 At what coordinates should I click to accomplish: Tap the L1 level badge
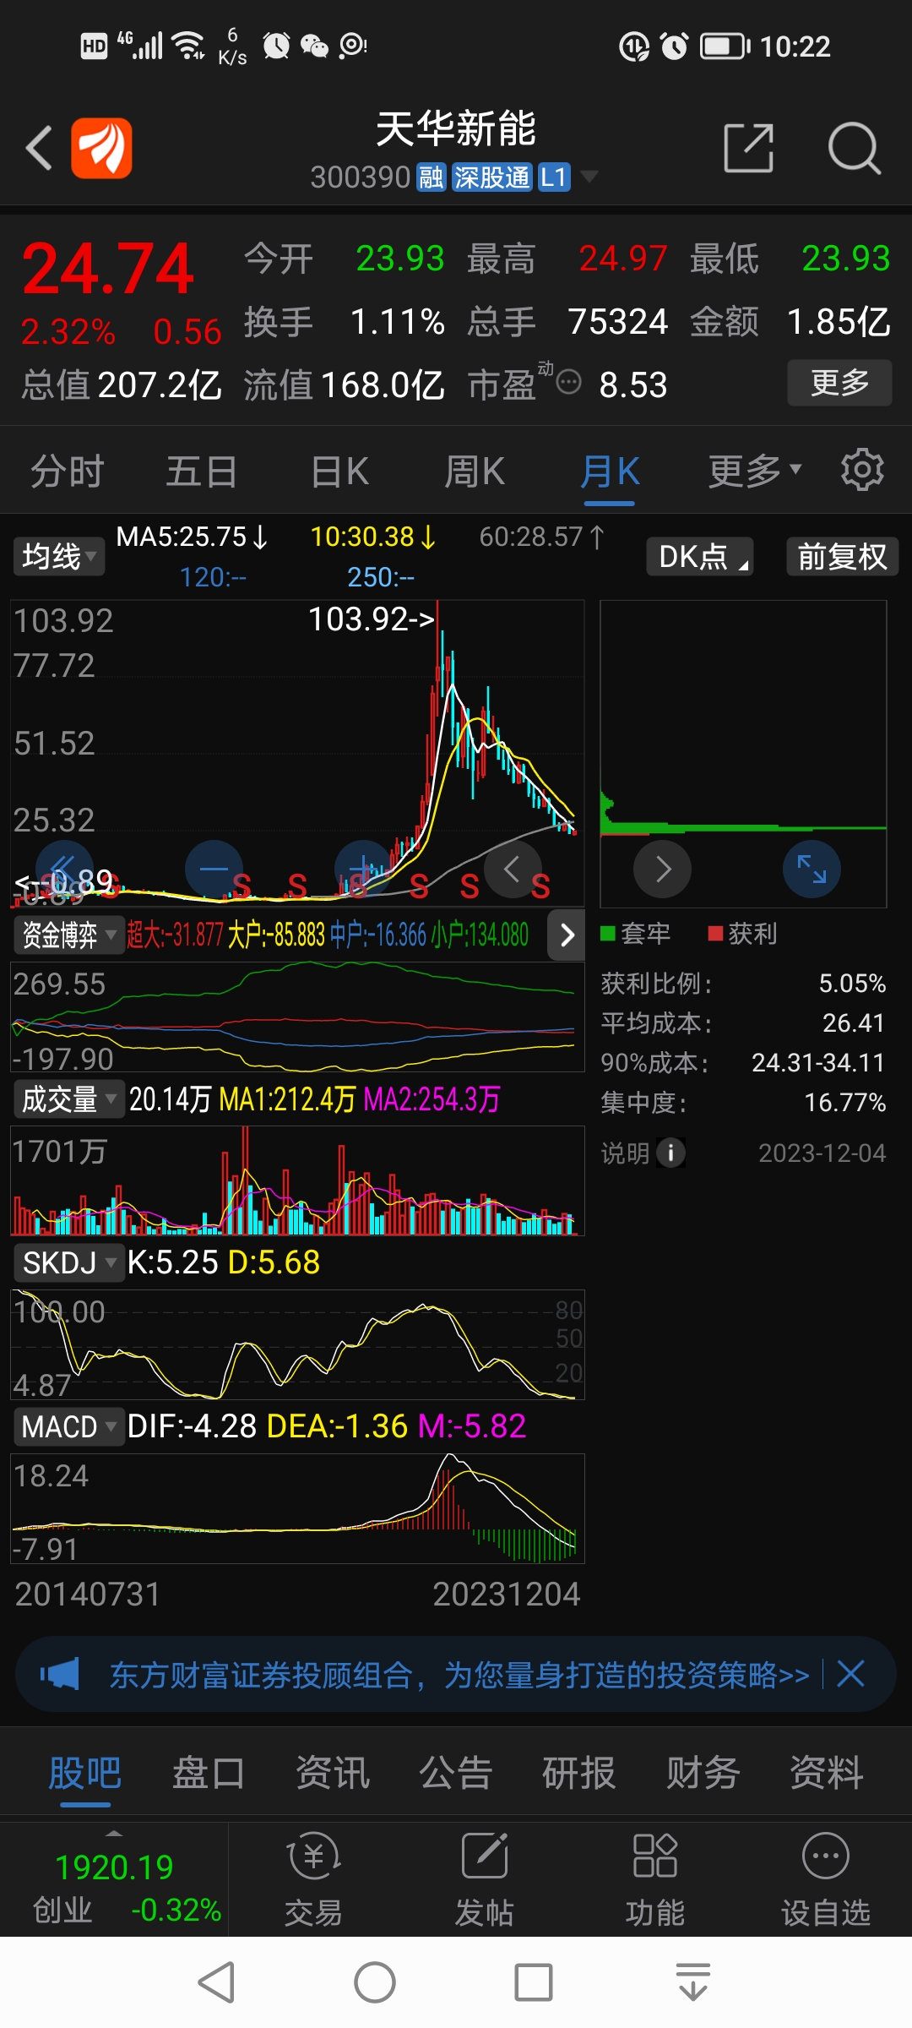pyautogui.click(x=553, y=177)
